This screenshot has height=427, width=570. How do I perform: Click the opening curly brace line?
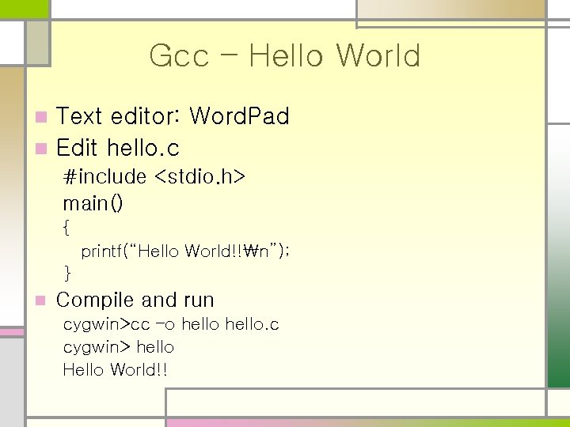point(66,228)
